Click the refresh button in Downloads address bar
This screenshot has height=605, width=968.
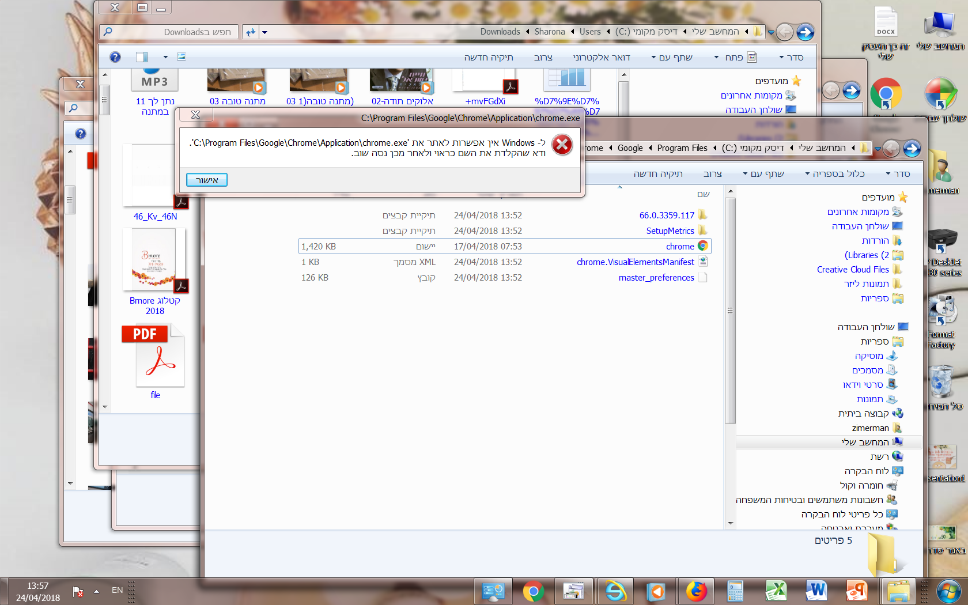(x=251, y=32)
